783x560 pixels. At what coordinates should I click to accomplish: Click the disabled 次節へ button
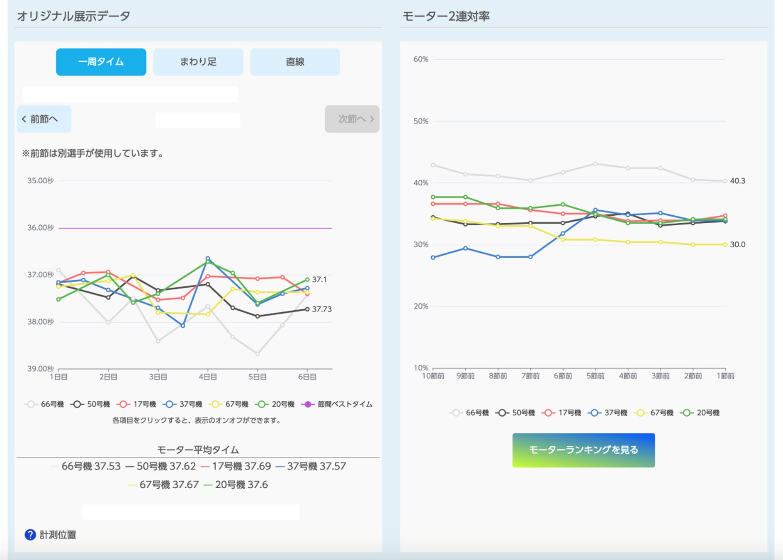[x=352, y=119]
